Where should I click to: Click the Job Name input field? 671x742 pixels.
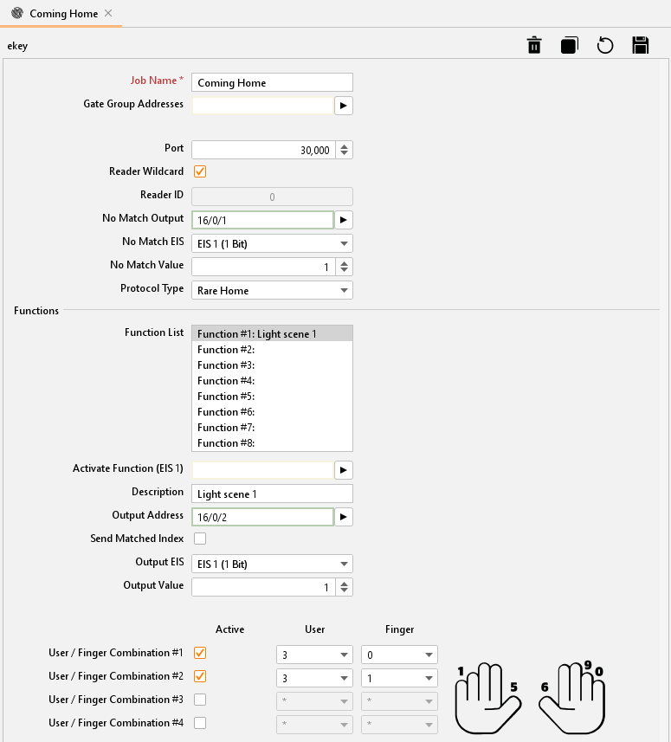[271, 82]
